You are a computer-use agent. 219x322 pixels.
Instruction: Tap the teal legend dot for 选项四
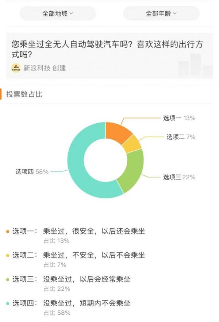(x=8, y=303)
